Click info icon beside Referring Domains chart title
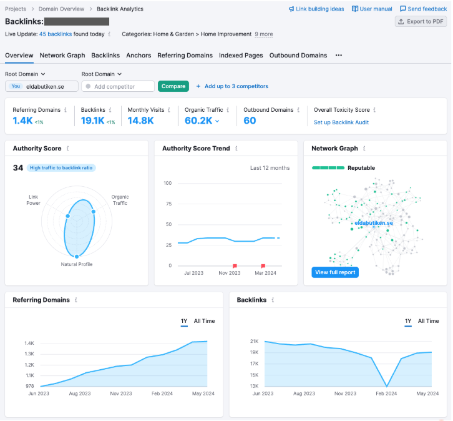The height and width of the screenshot is (421, 453). pos(76,300)
